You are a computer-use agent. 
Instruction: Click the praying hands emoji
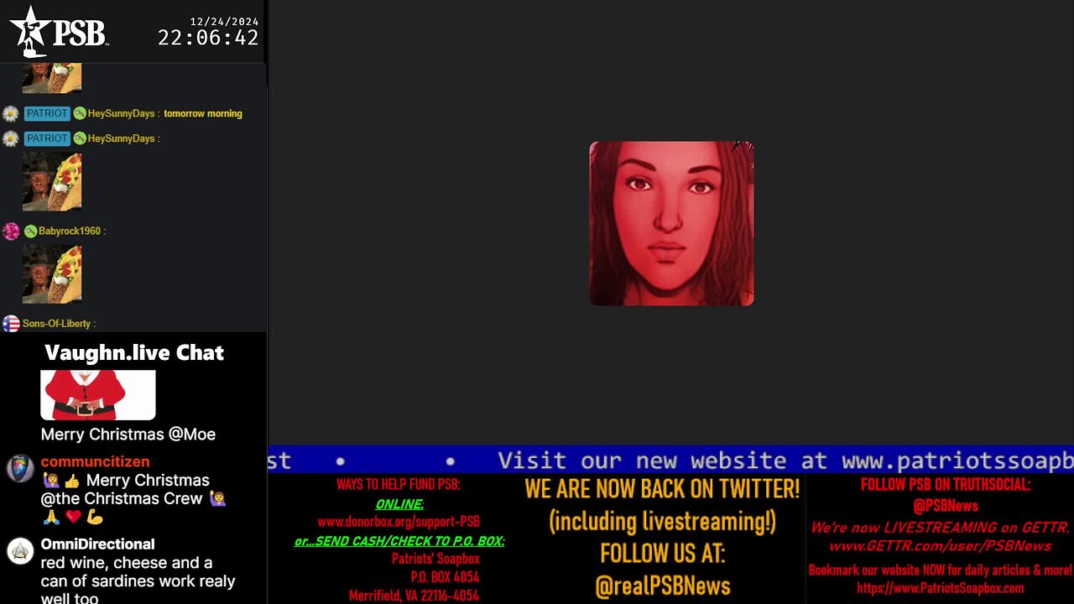tap(51, 517)
